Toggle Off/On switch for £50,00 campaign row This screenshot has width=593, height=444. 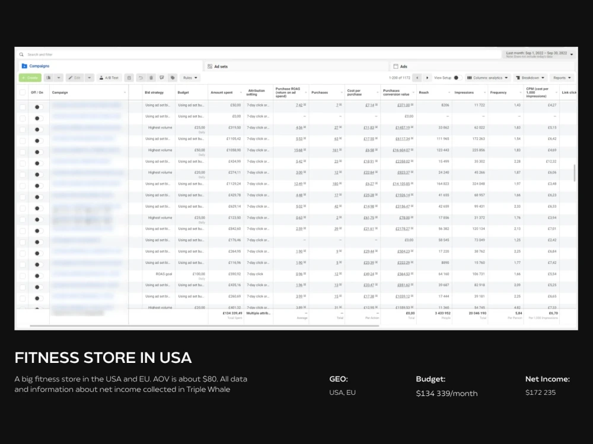(x=38, y=107)
